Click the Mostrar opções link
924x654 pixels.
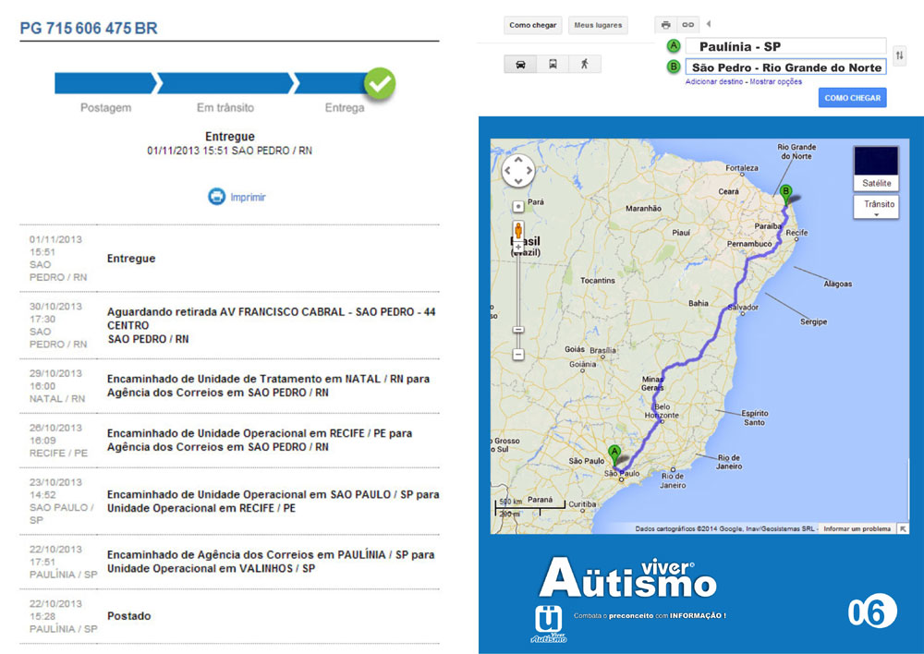click(776, 81)
